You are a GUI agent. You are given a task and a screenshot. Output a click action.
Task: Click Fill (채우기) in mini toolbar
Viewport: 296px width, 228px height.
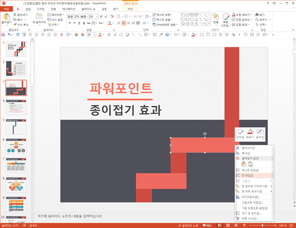[250, 134]
